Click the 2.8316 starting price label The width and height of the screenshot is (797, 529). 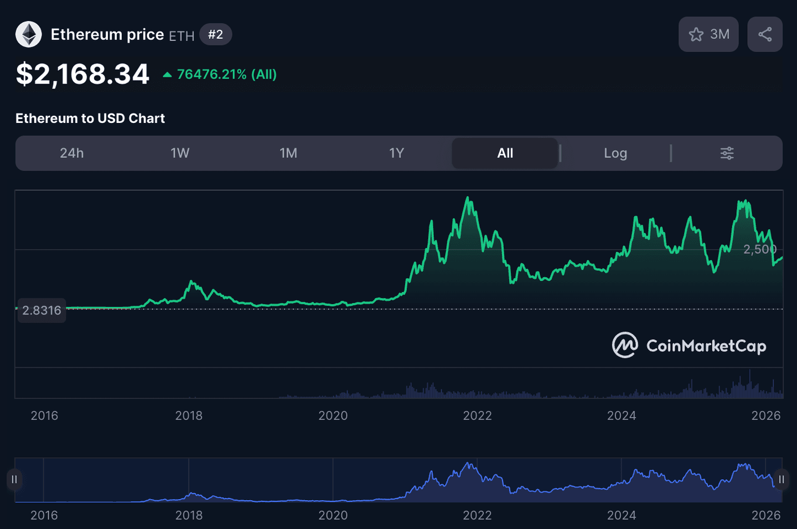42,310
